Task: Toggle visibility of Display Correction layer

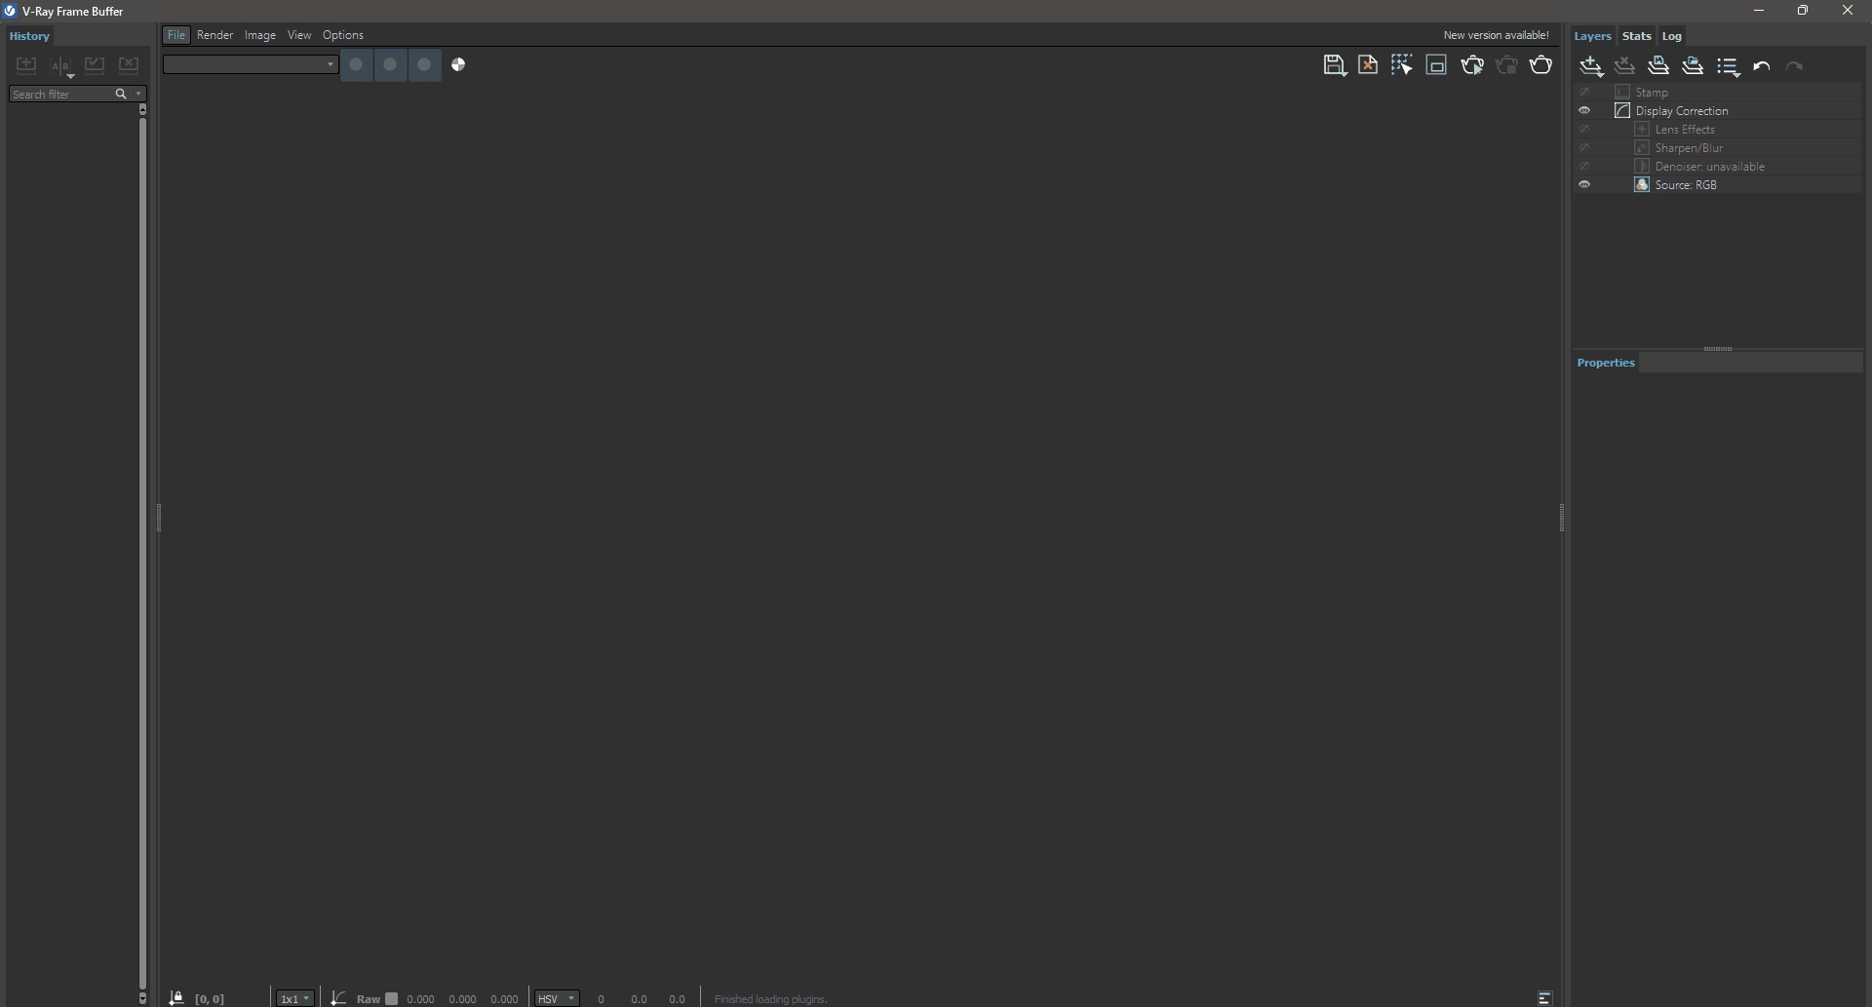Action: (1584, 111)
